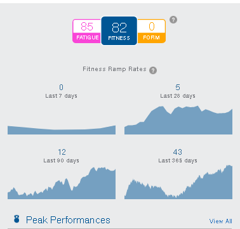240x229 pixels.
Task: Click the Fitness Ramp Rates title text
Action: [x=114, y=69]
